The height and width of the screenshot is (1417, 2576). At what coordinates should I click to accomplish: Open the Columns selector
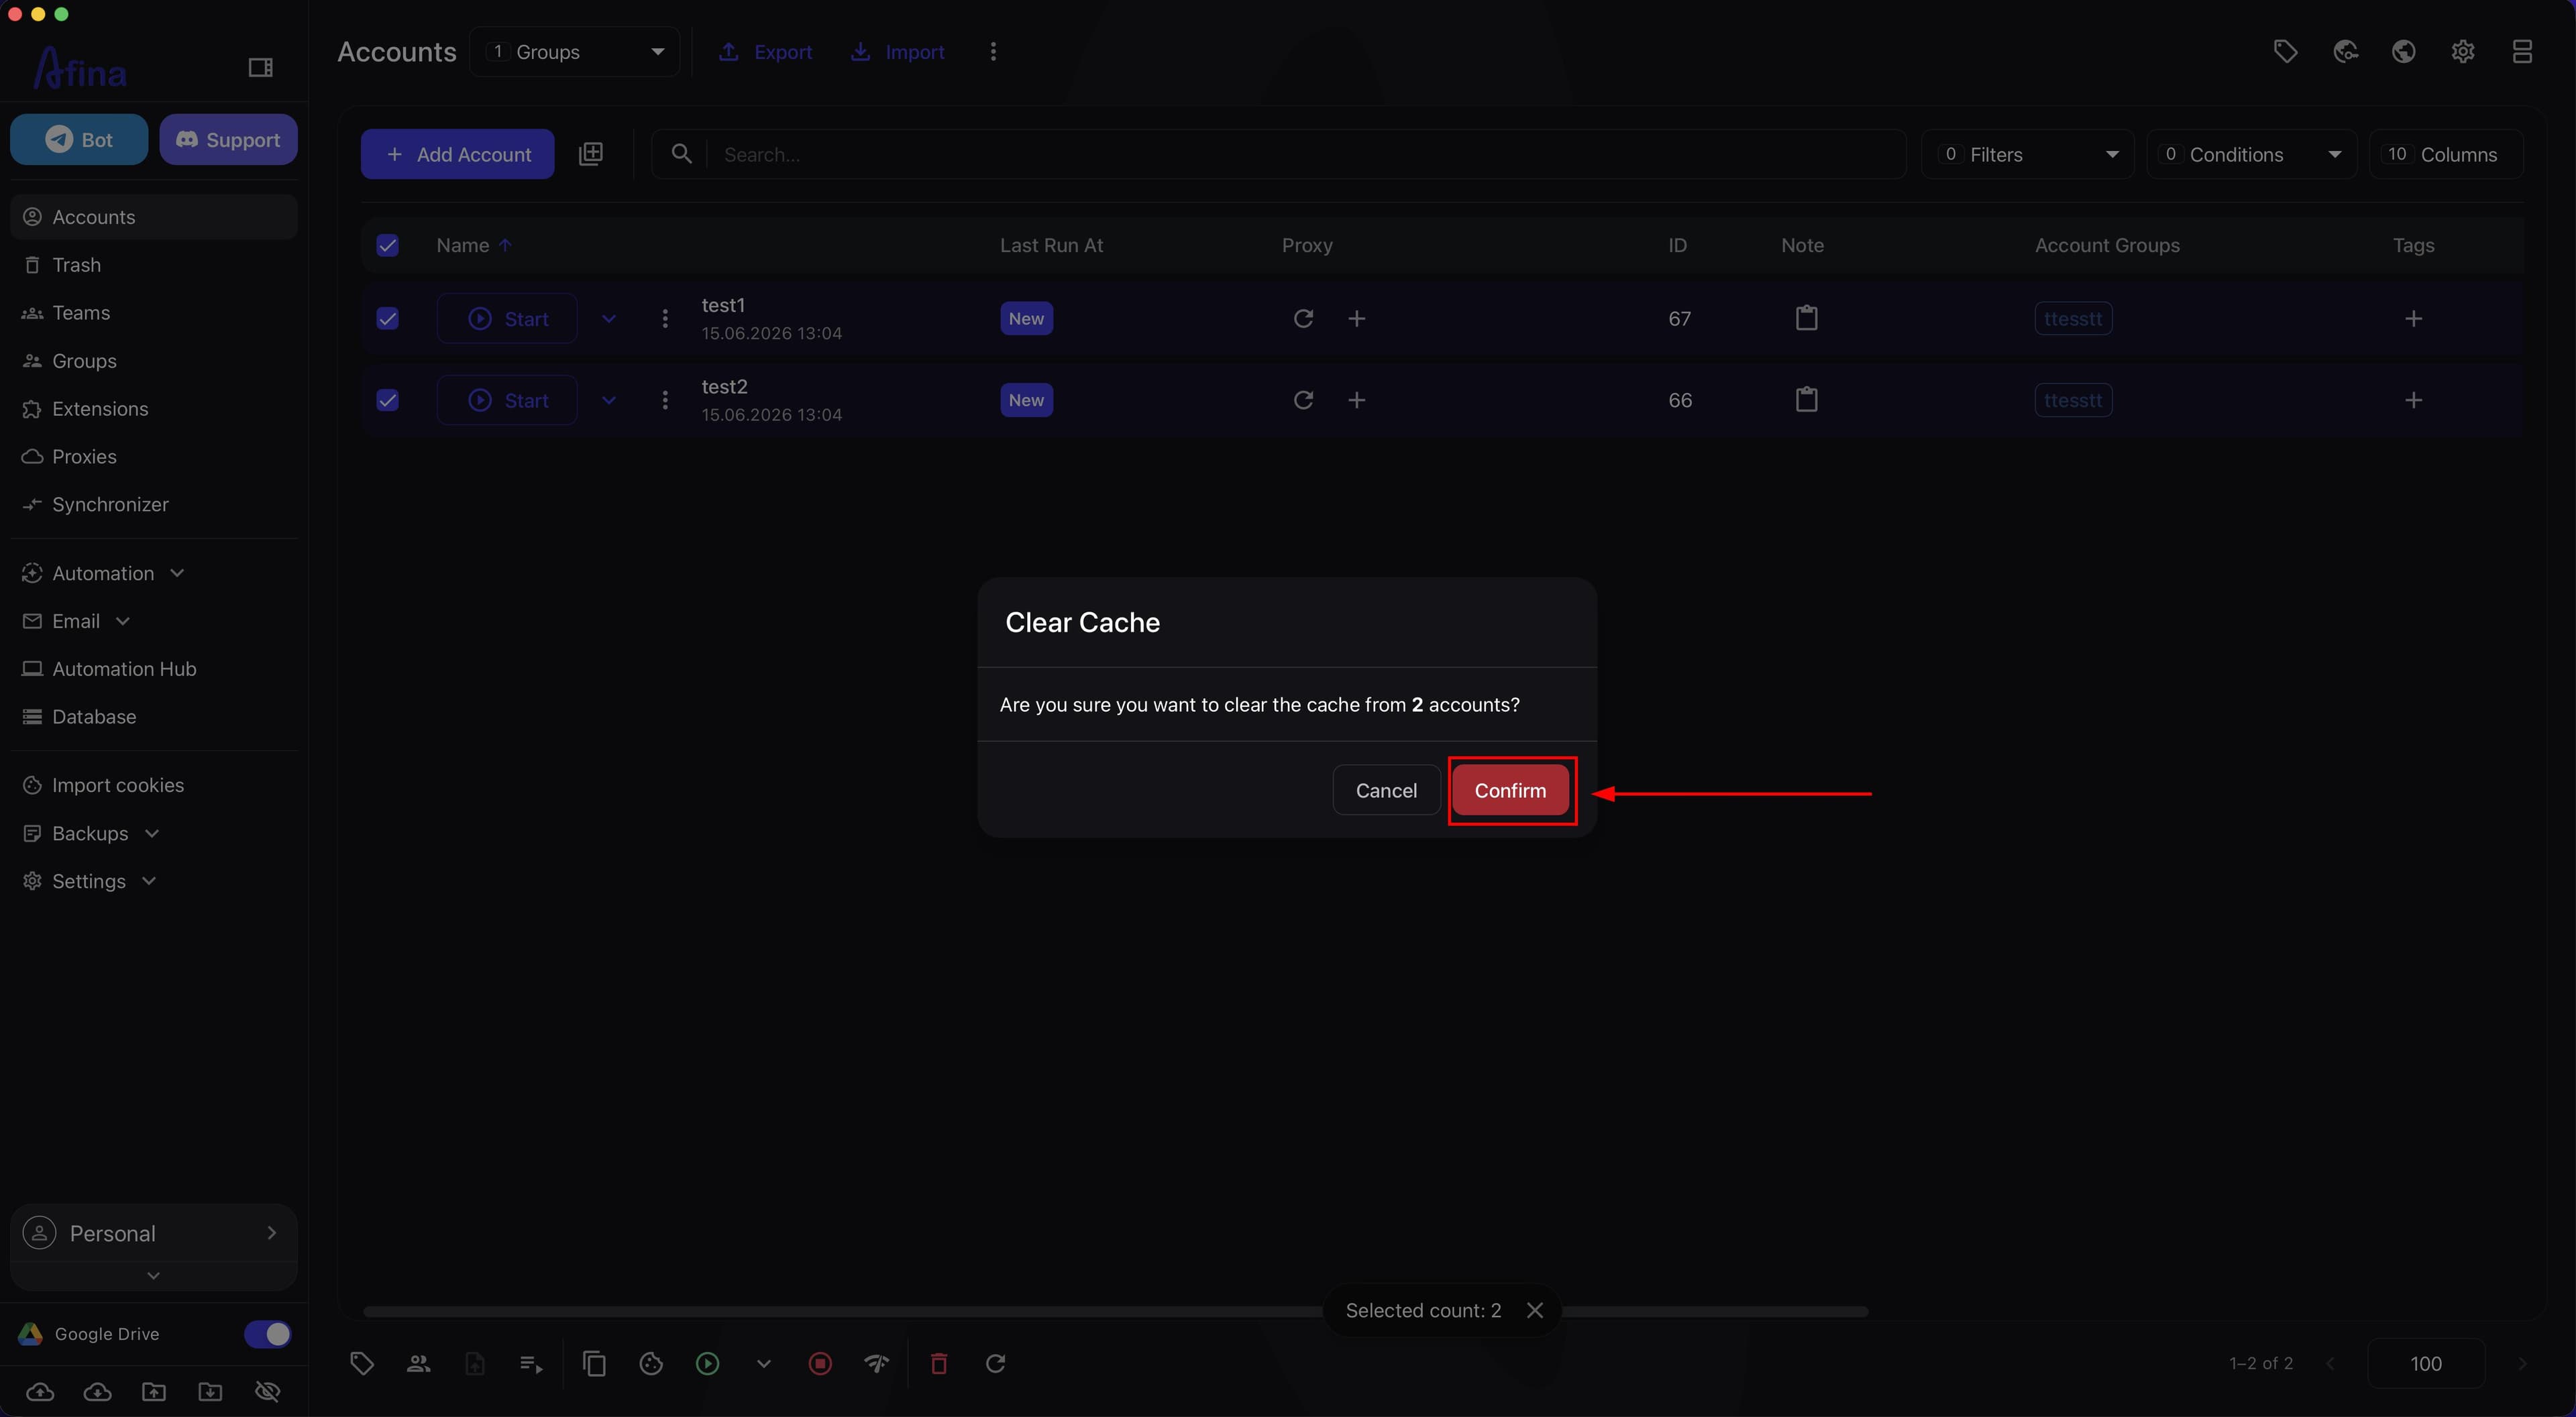click(2445, 154)
